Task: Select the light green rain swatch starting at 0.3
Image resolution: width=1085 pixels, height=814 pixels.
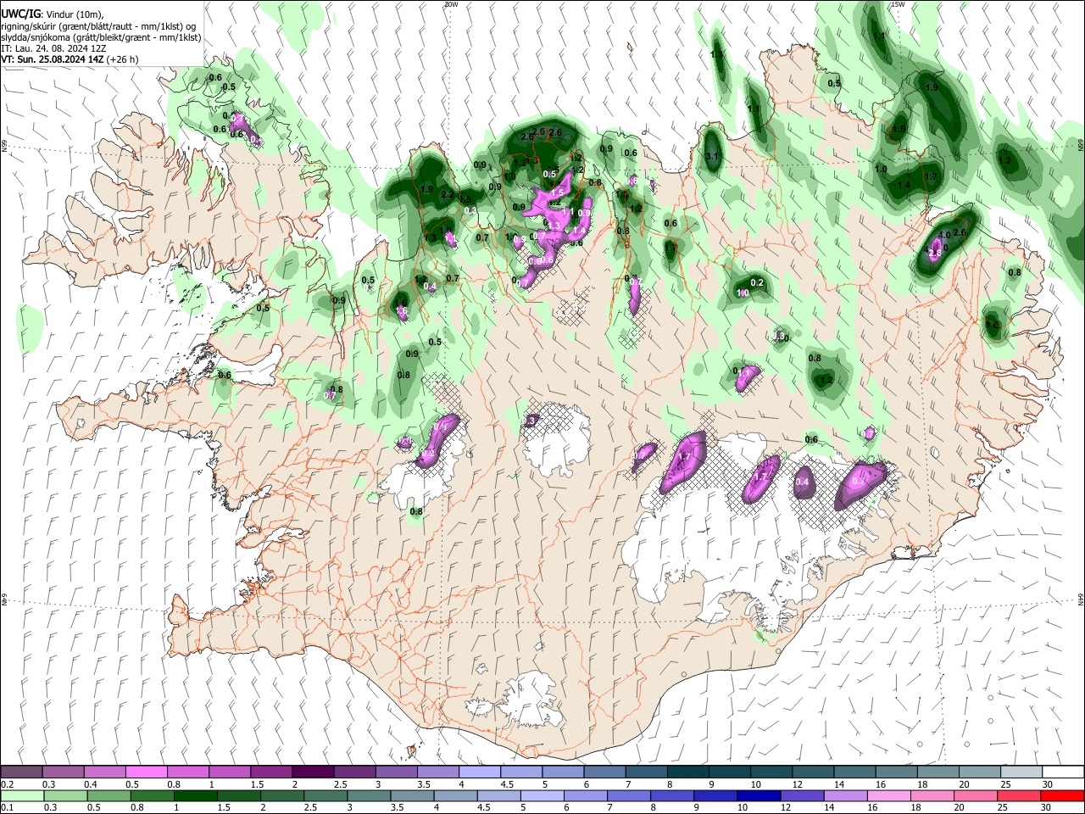Action: (66, 795)
